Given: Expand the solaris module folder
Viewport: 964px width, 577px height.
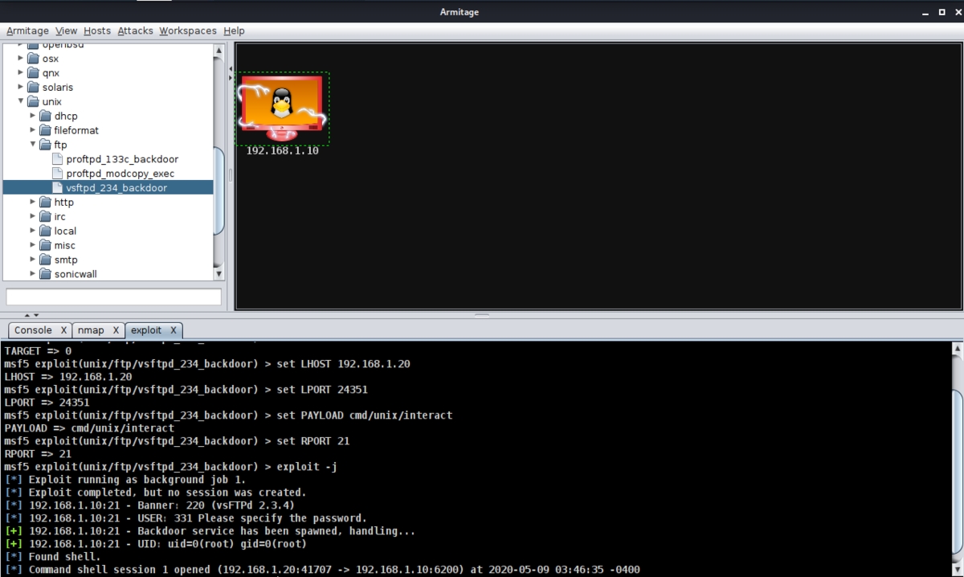Looking at the screenshot, I should tap(21, 88).
